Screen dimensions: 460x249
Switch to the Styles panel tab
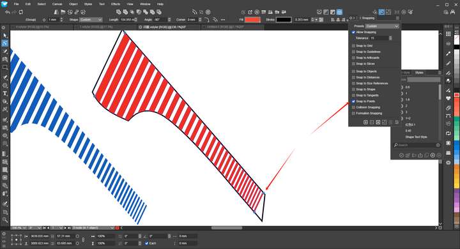coord(419,73)
